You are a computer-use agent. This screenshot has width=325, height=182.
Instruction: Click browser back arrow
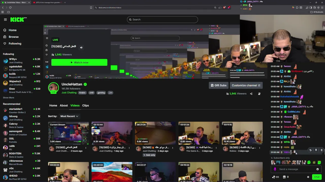[x=3, y=8]
